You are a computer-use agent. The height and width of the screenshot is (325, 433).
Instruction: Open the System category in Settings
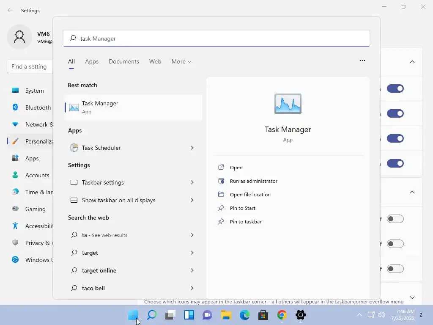pos(30,91)
